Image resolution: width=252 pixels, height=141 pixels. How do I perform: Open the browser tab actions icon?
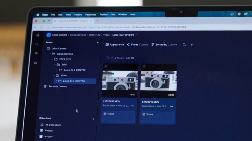pyautogui.click(x=49, y=21)
